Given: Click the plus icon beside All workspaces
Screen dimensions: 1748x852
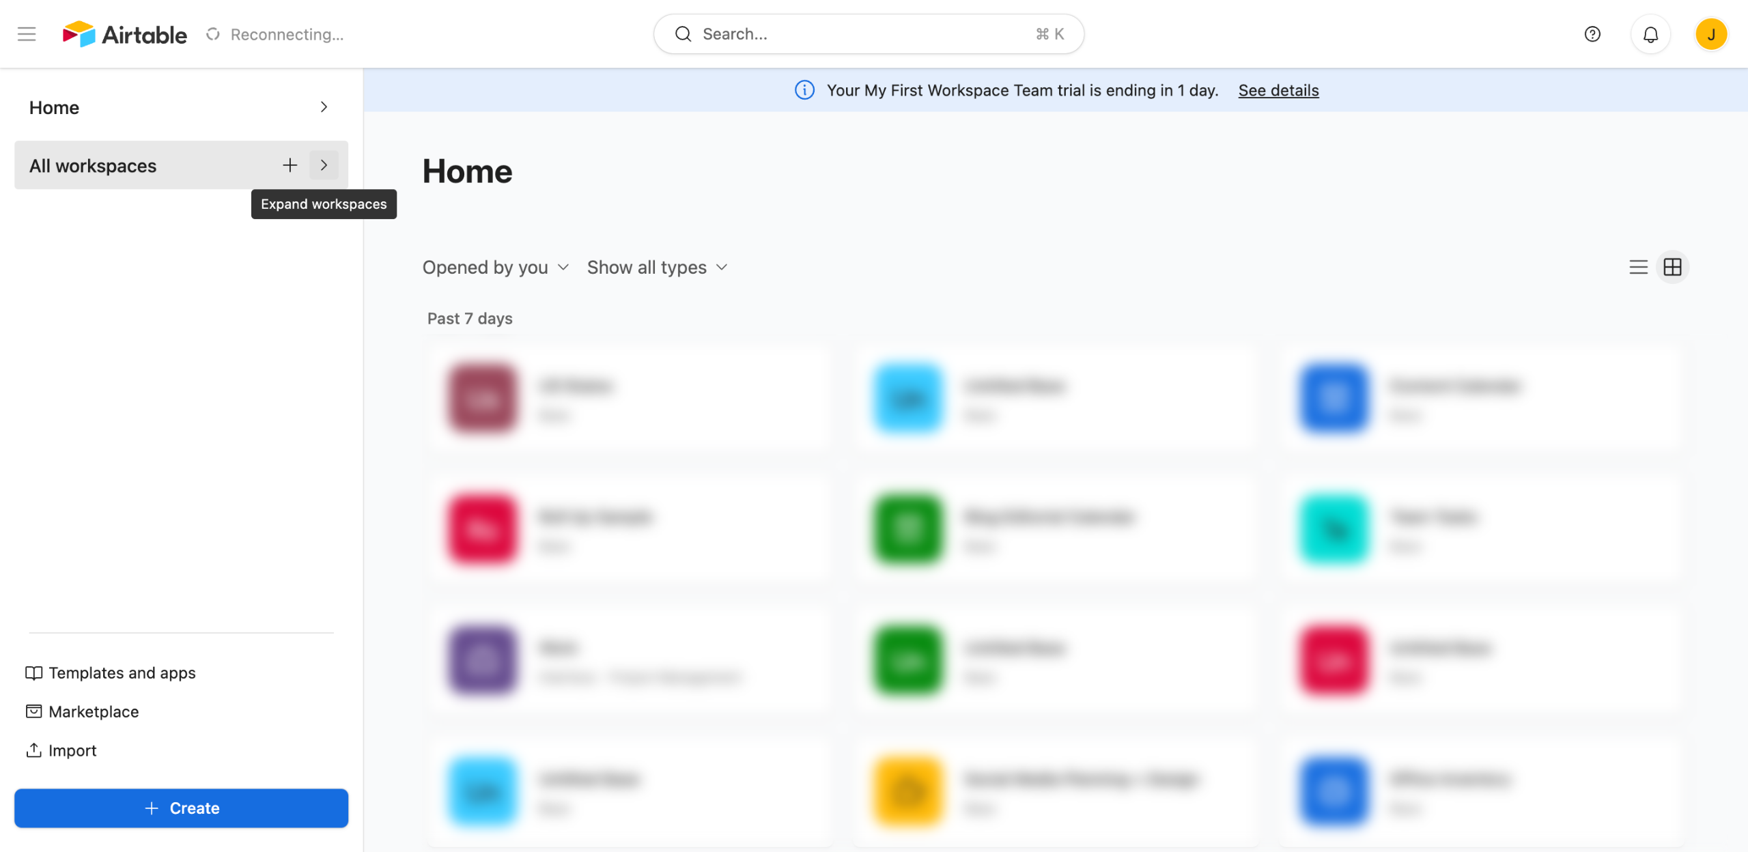Looking at the screenshot, I should (x=290, y=165).
